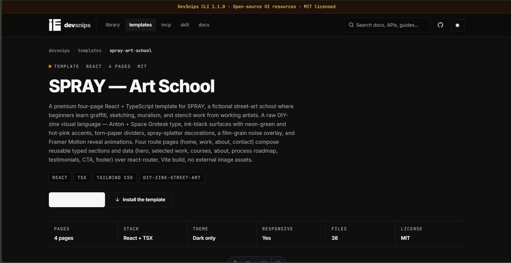This screenshot has height=263, width=511.
Task: Click the templates breadcrumb link
Action: [x=90, y=51]
